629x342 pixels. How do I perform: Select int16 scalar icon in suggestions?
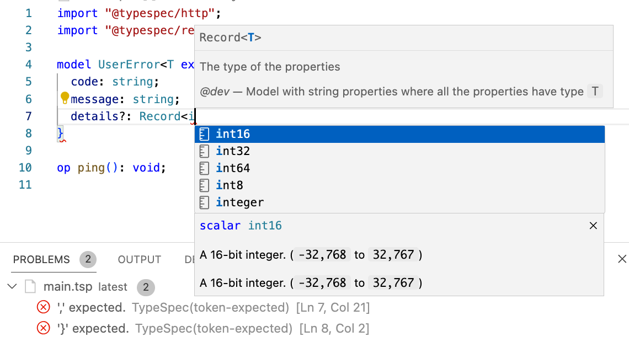pos(205,134)
